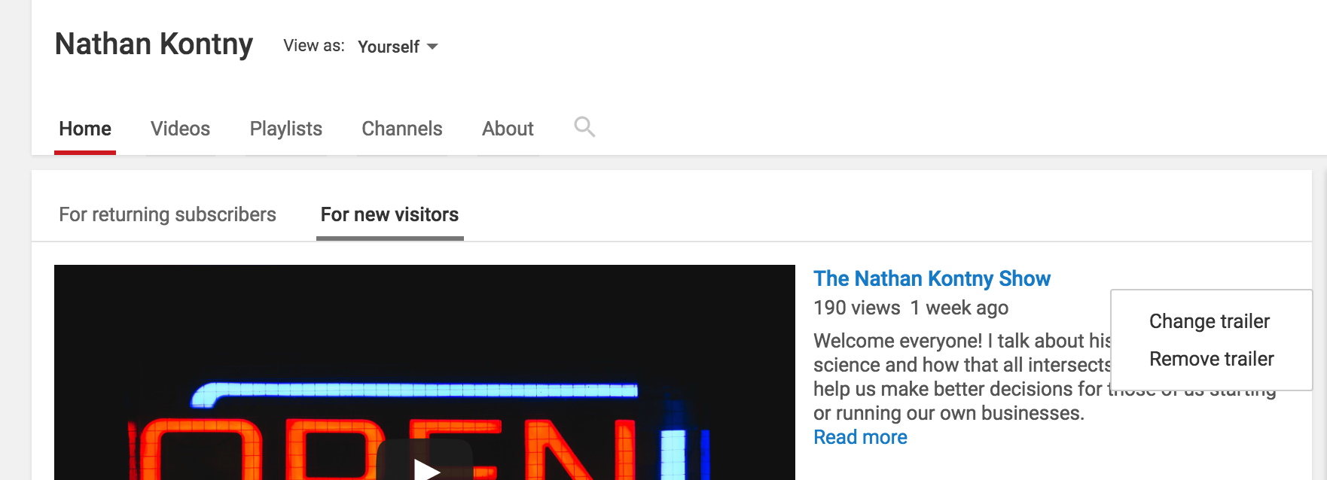Click the Nathan Kontny channel name

pos(154,44)
